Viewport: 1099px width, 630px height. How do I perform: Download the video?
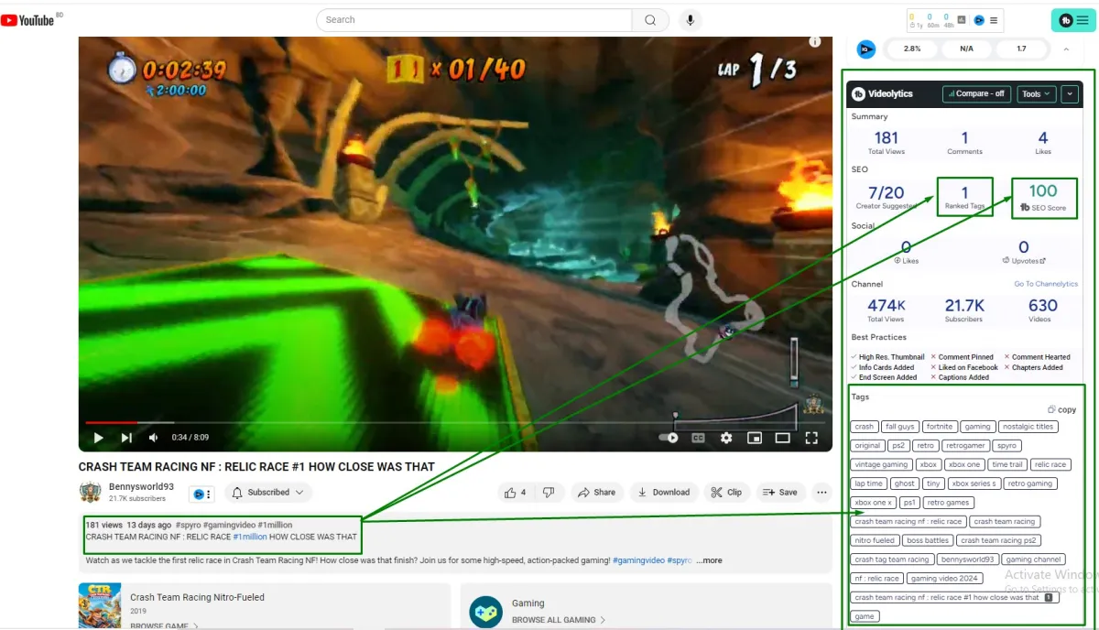664,493
